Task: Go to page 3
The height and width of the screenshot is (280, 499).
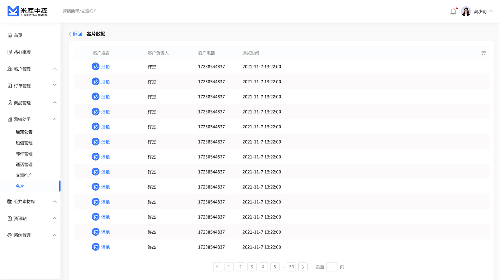Action: tap(252, 267)
